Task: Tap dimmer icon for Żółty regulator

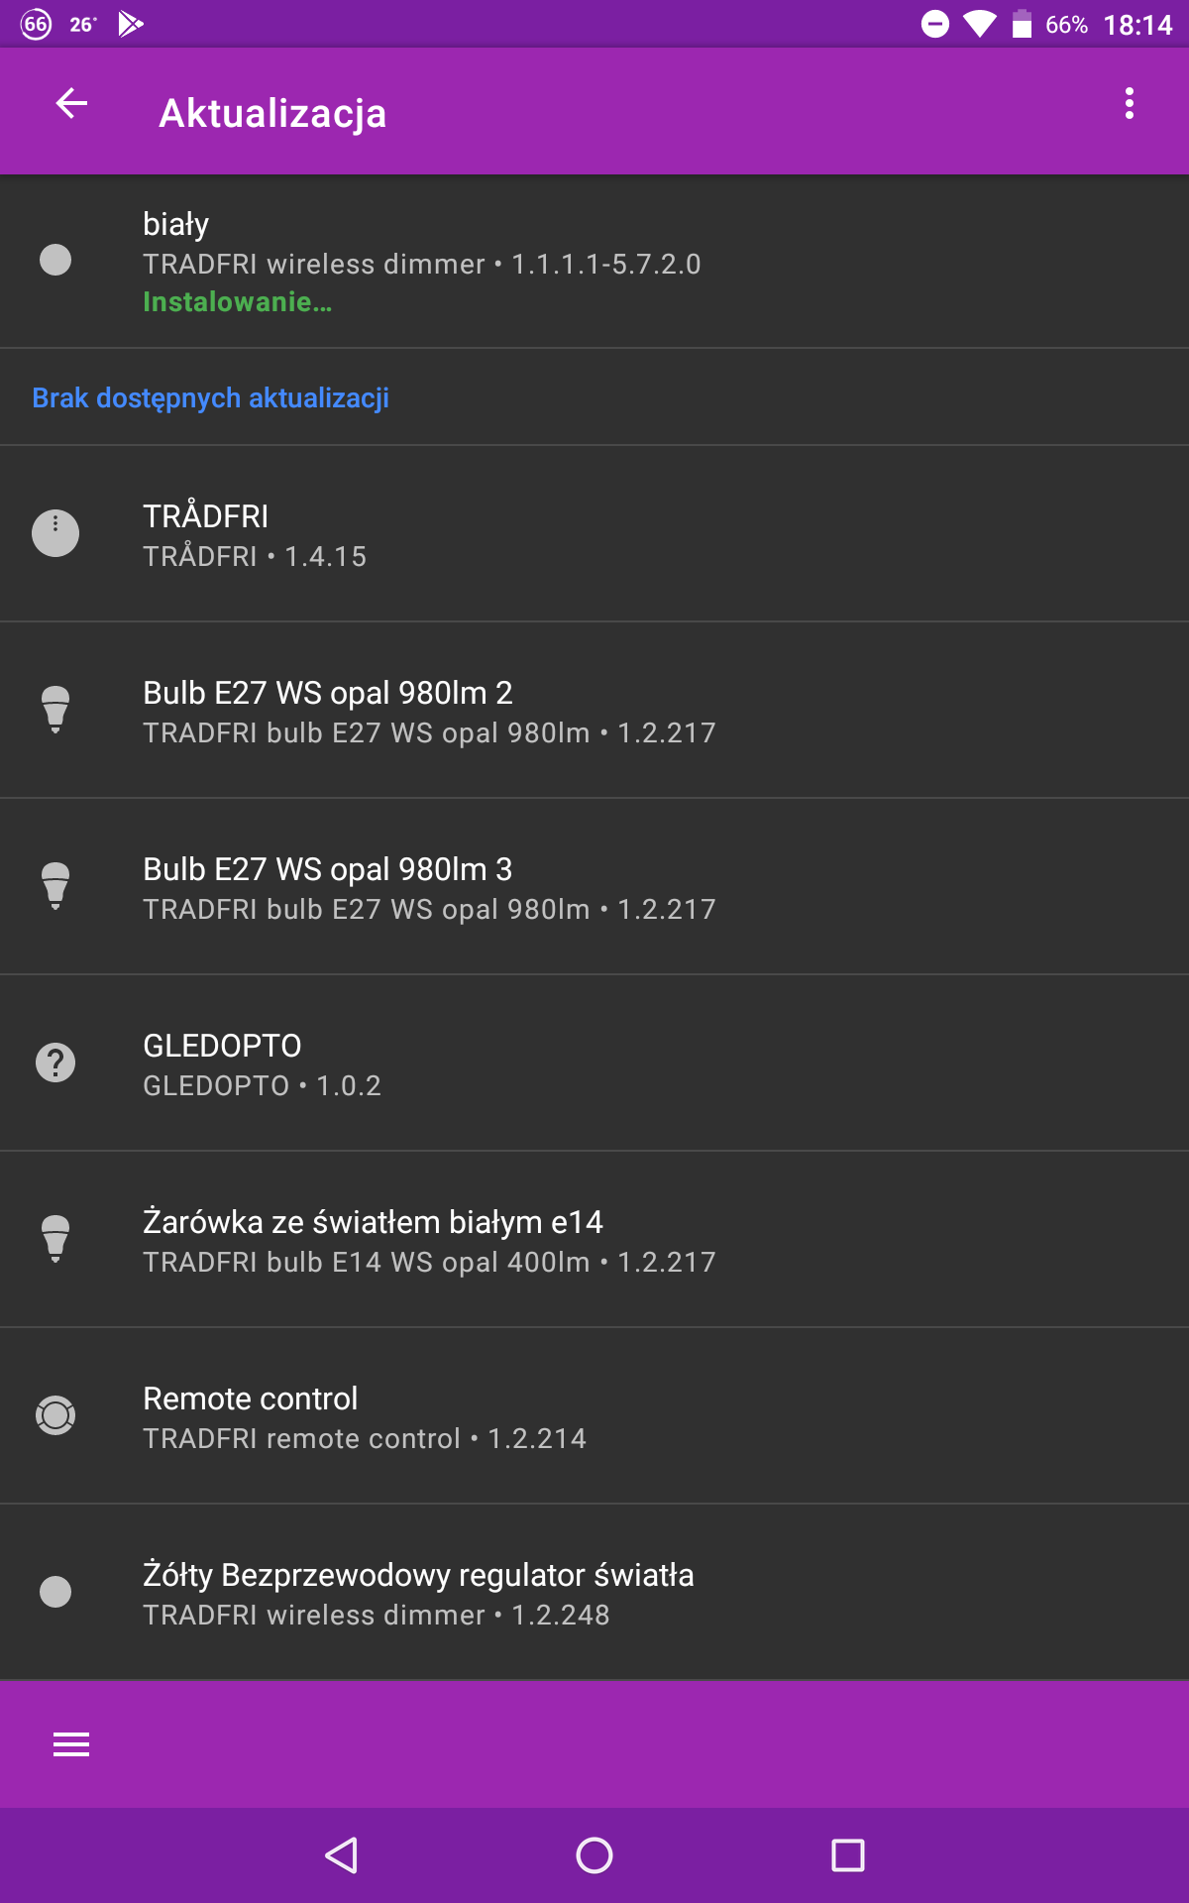Action: click(x=55, y=1592)
